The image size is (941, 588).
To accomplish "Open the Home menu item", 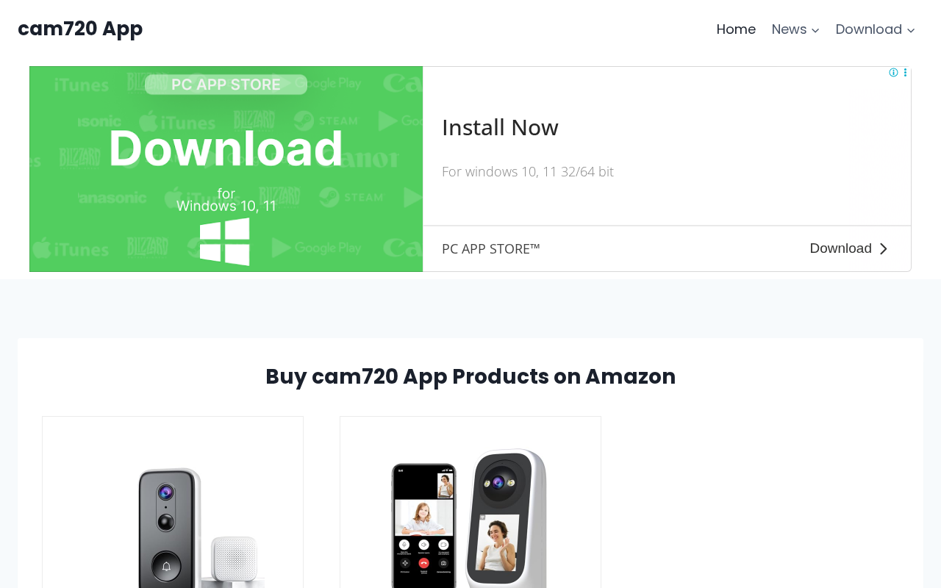I will [736, 29].
